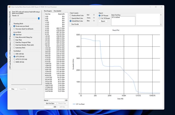Click the Export button
The height and width of the screenshot is (115, 175).
(x=103, y=21)
